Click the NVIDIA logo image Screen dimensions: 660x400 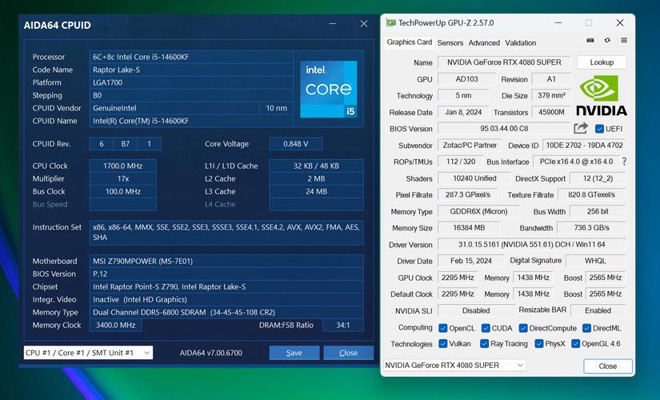(602, 96)
